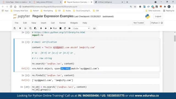Open the CEI bookmark folder
Viewport: 176px width, 99px height.
point(58,11)
